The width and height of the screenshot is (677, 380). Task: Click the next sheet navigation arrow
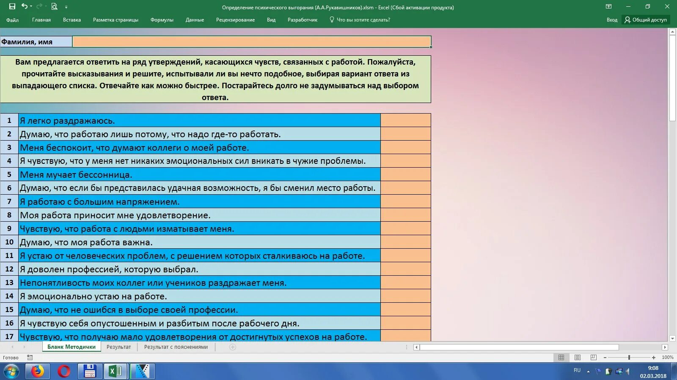pyautogui.click(x=24, y=347)
